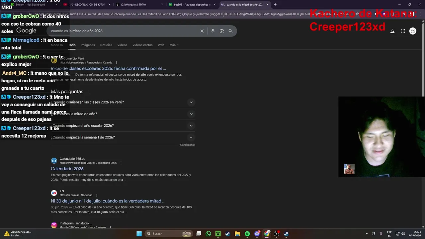Open the Calendario 2026 result link
Screen dimensions: 425x239
(67, 169)
